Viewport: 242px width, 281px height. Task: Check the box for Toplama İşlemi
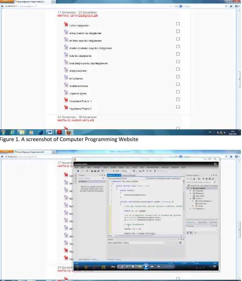178,92
